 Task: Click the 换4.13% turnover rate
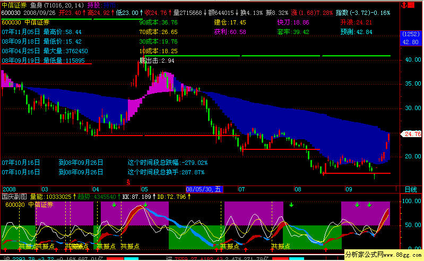pyautogui.click(x=251, y=13)
